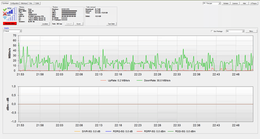The width and height of the screenshot is (260, 139).
Task: Click the Graphs link label
Action: 6,28
